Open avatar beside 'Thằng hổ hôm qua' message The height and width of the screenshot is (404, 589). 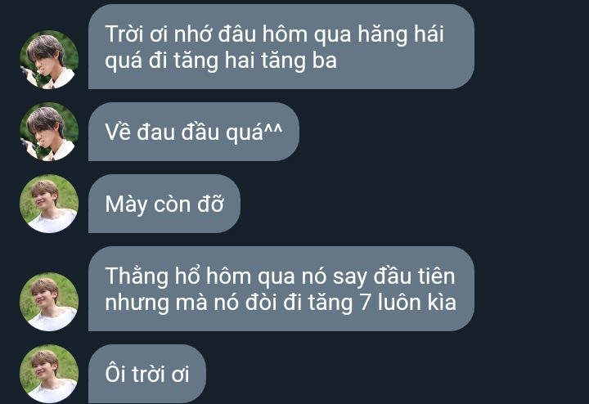point(49,302)
